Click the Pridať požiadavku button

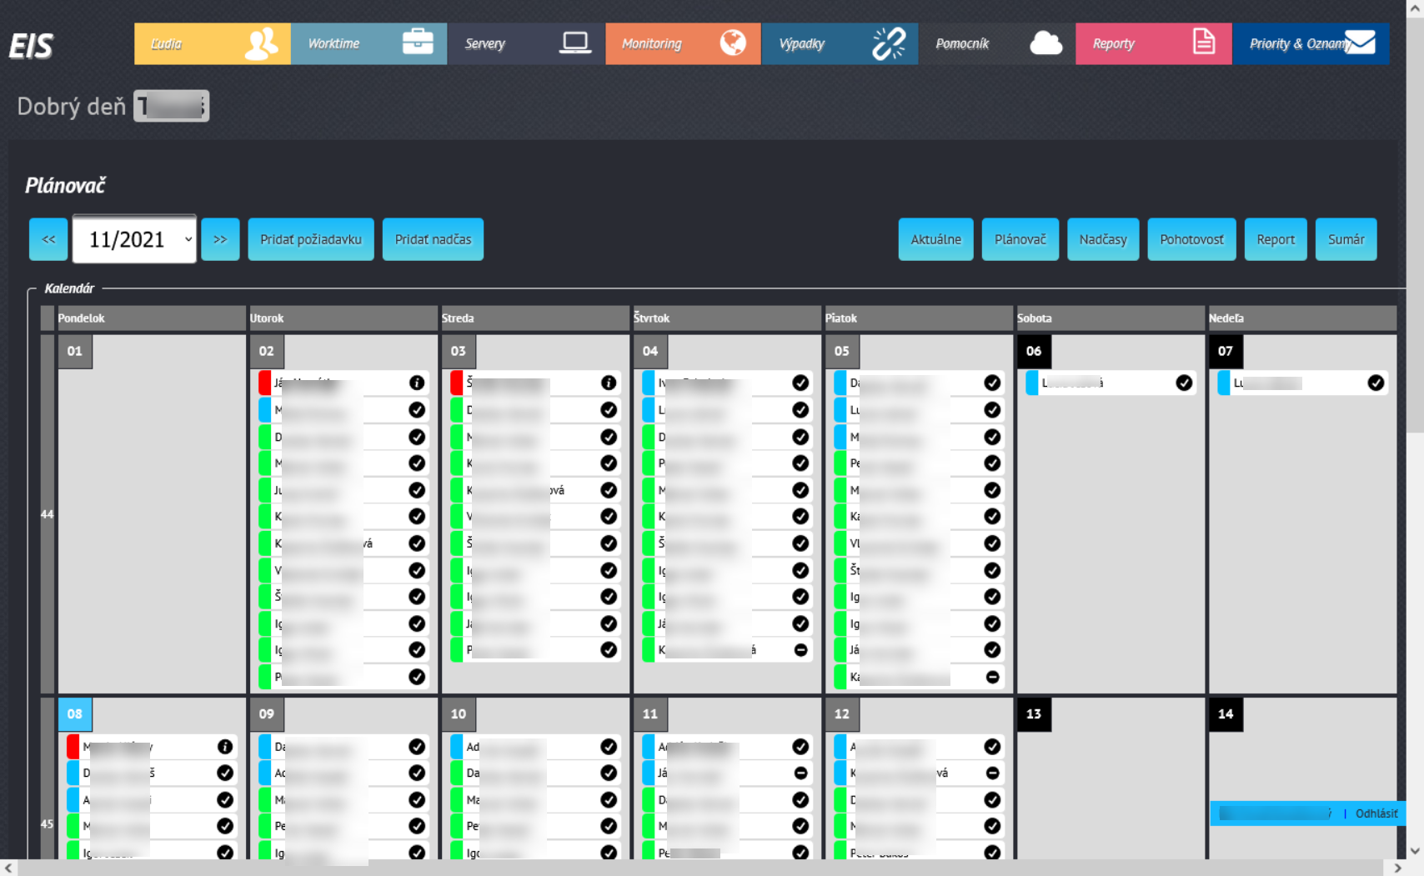click(x=310, y=239)
